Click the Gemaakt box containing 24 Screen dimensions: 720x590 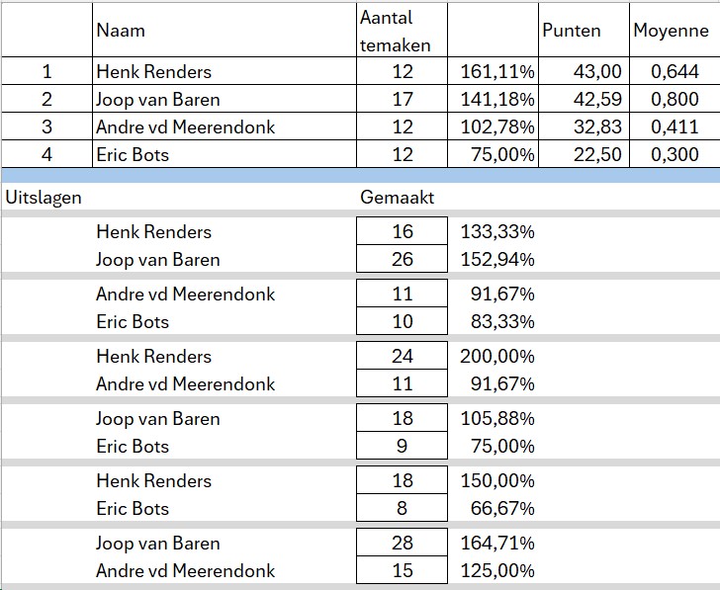[403, 357]
